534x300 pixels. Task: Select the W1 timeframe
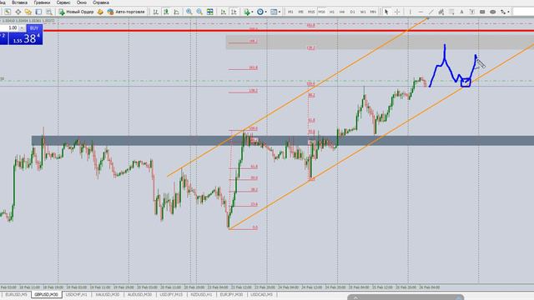[363, 12]
